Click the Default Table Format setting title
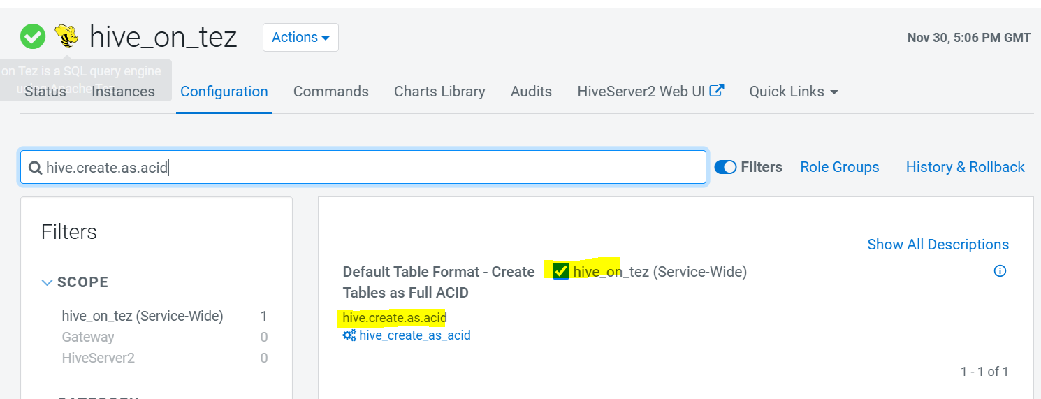Image resolution: width=1041 pixels, height=399 pixels. coord(439,282)
